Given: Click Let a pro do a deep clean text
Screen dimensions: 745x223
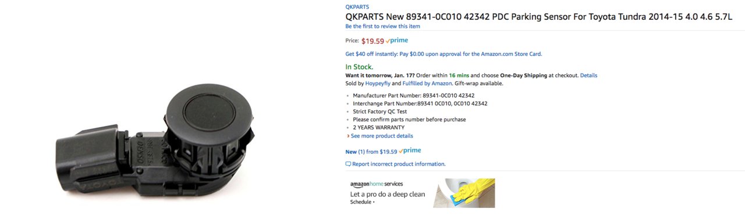Looking at the screenshot, I should point(388,194).
